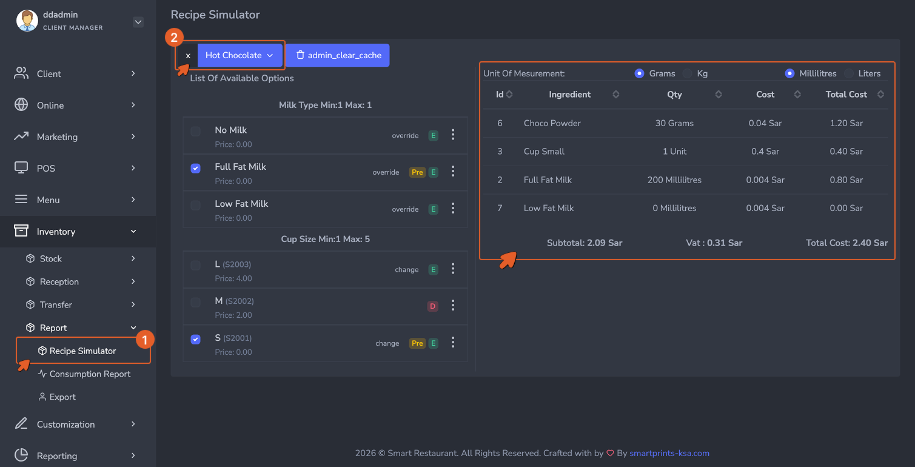Click the Client people icon in sidebar
The height and width of the screenshot is (467, 915).
point(21,73)
